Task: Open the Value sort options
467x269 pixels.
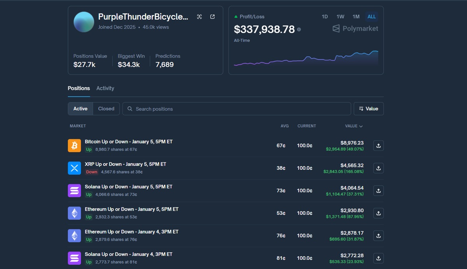Action: tap(368, 109)
